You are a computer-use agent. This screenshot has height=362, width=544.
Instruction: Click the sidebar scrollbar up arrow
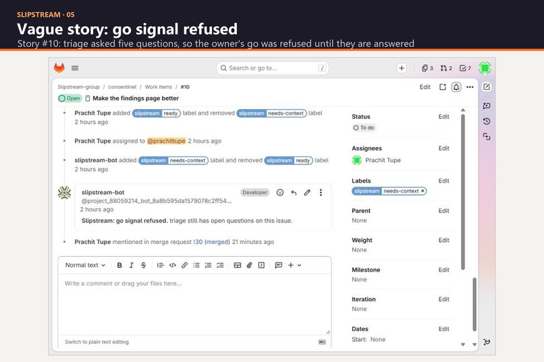pyautogui.click(x=463, y=110)
